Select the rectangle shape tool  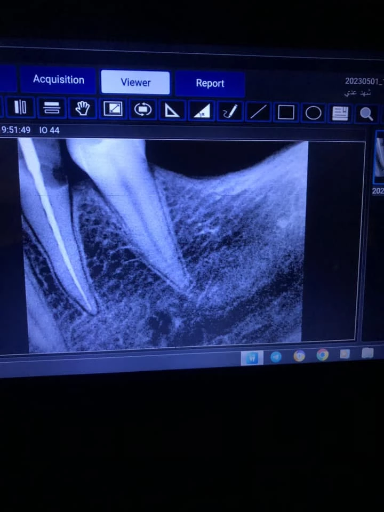(286, 113)
